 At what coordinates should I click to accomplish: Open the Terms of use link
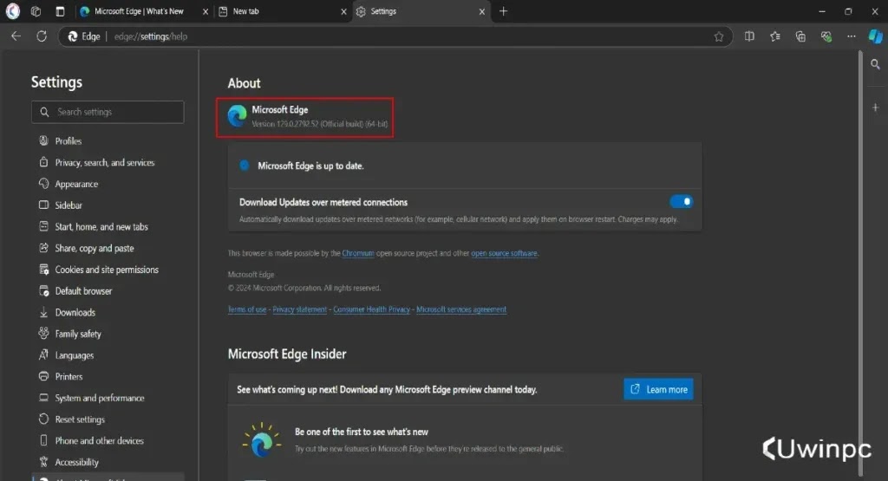[247, 309]
